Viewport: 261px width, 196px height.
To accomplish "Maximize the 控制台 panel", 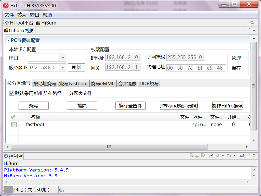I will [x=254, y=155].
